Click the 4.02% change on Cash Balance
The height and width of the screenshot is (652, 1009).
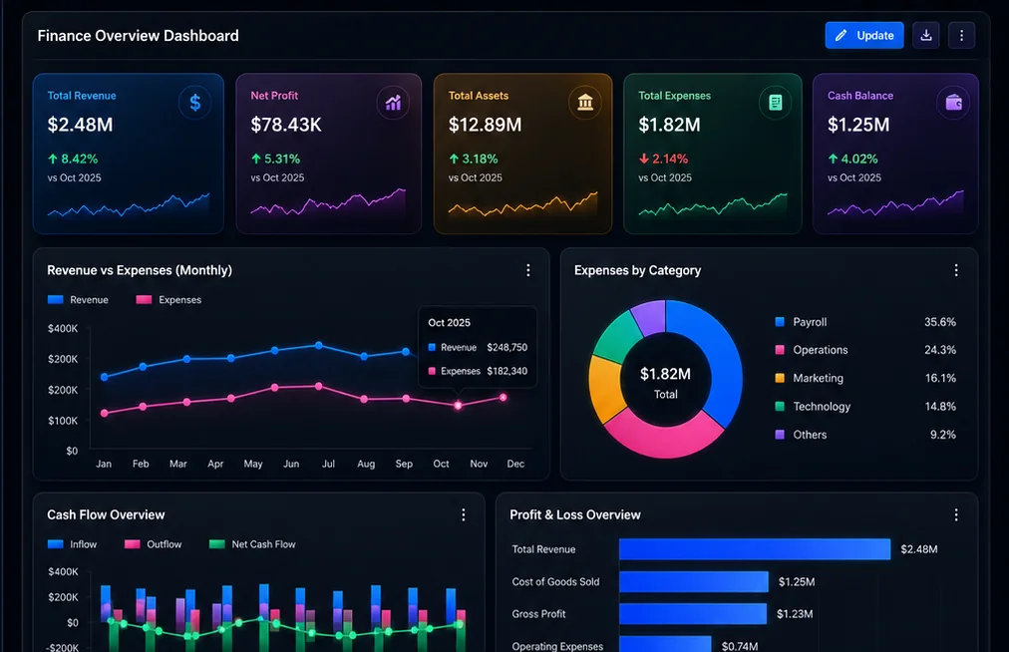point(852,159)
